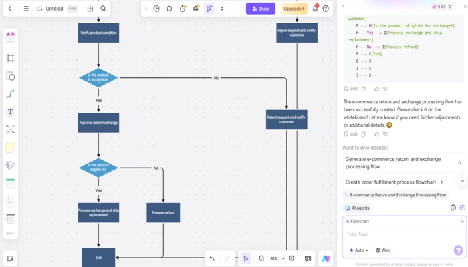This screenshot has height=267, width=468.
Task: Click the 444 credits badge
Action: [x=442, y=6]
